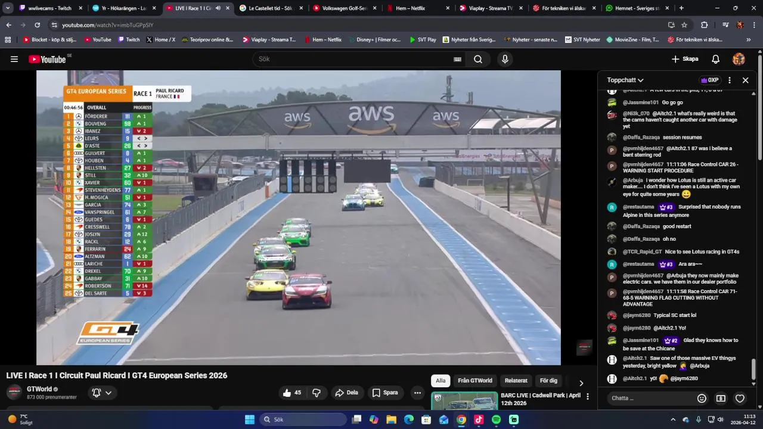Open the GTWorld channel name link
The width and height of the screenshot is (763, 429).
click(39, 389)
